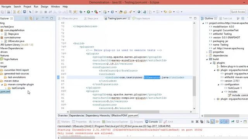This screenshot has height=139, width=248.
Task: Open the Run button dropdown arrow
Action: [x=92, y=12]
